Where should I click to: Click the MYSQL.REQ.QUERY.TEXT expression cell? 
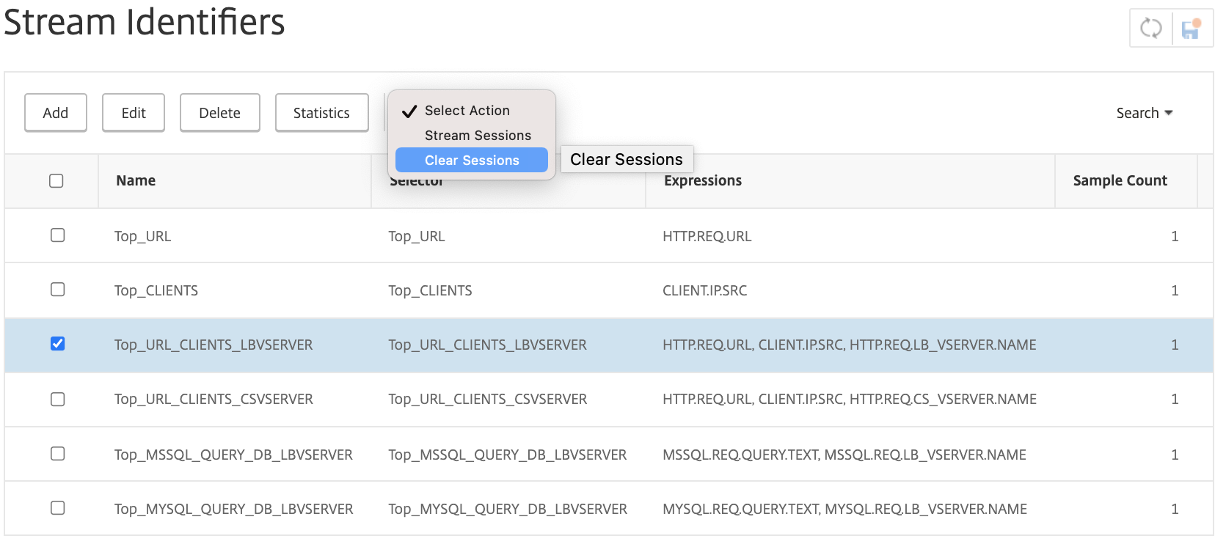(x=845, y=509)
